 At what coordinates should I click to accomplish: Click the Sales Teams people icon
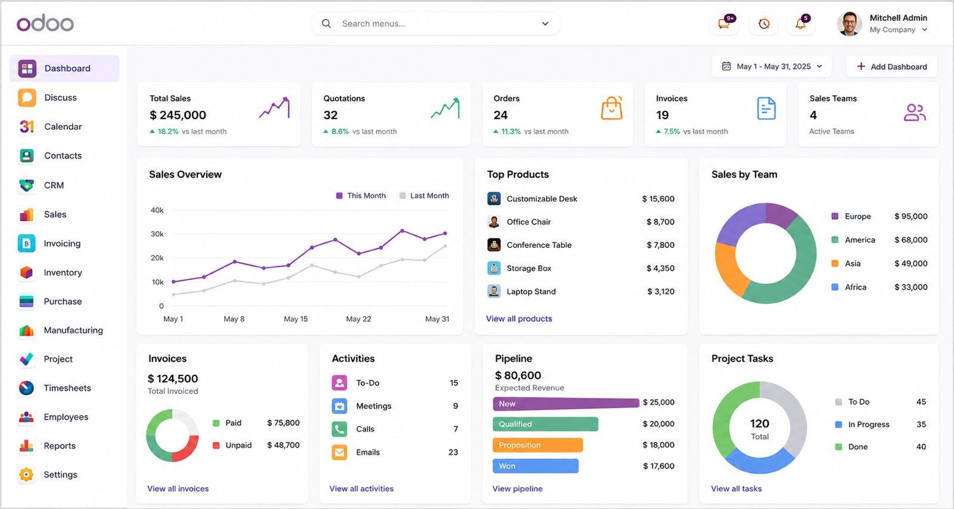(915, 112)
